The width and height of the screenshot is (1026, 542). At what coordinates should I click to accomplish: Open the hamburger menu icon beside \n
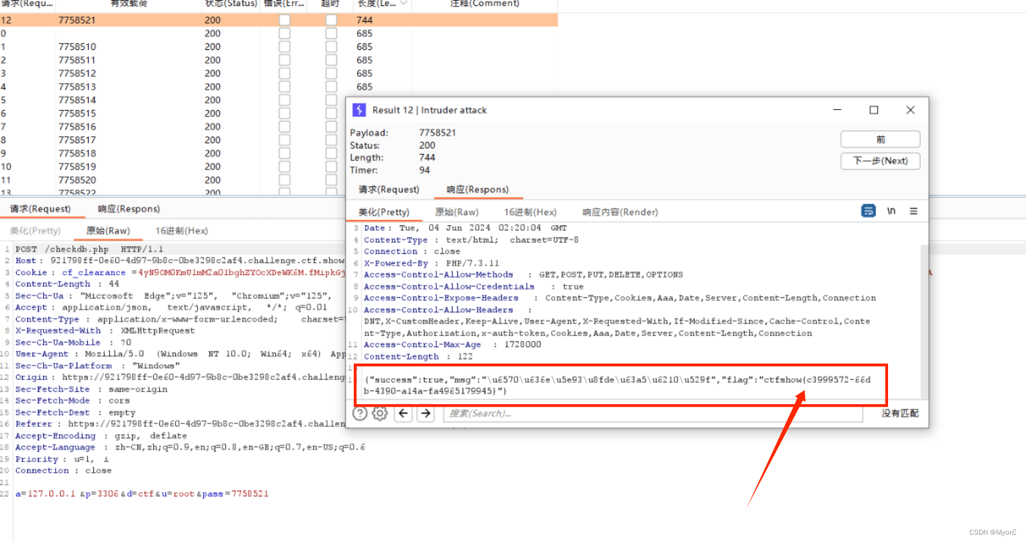point(913,210)
